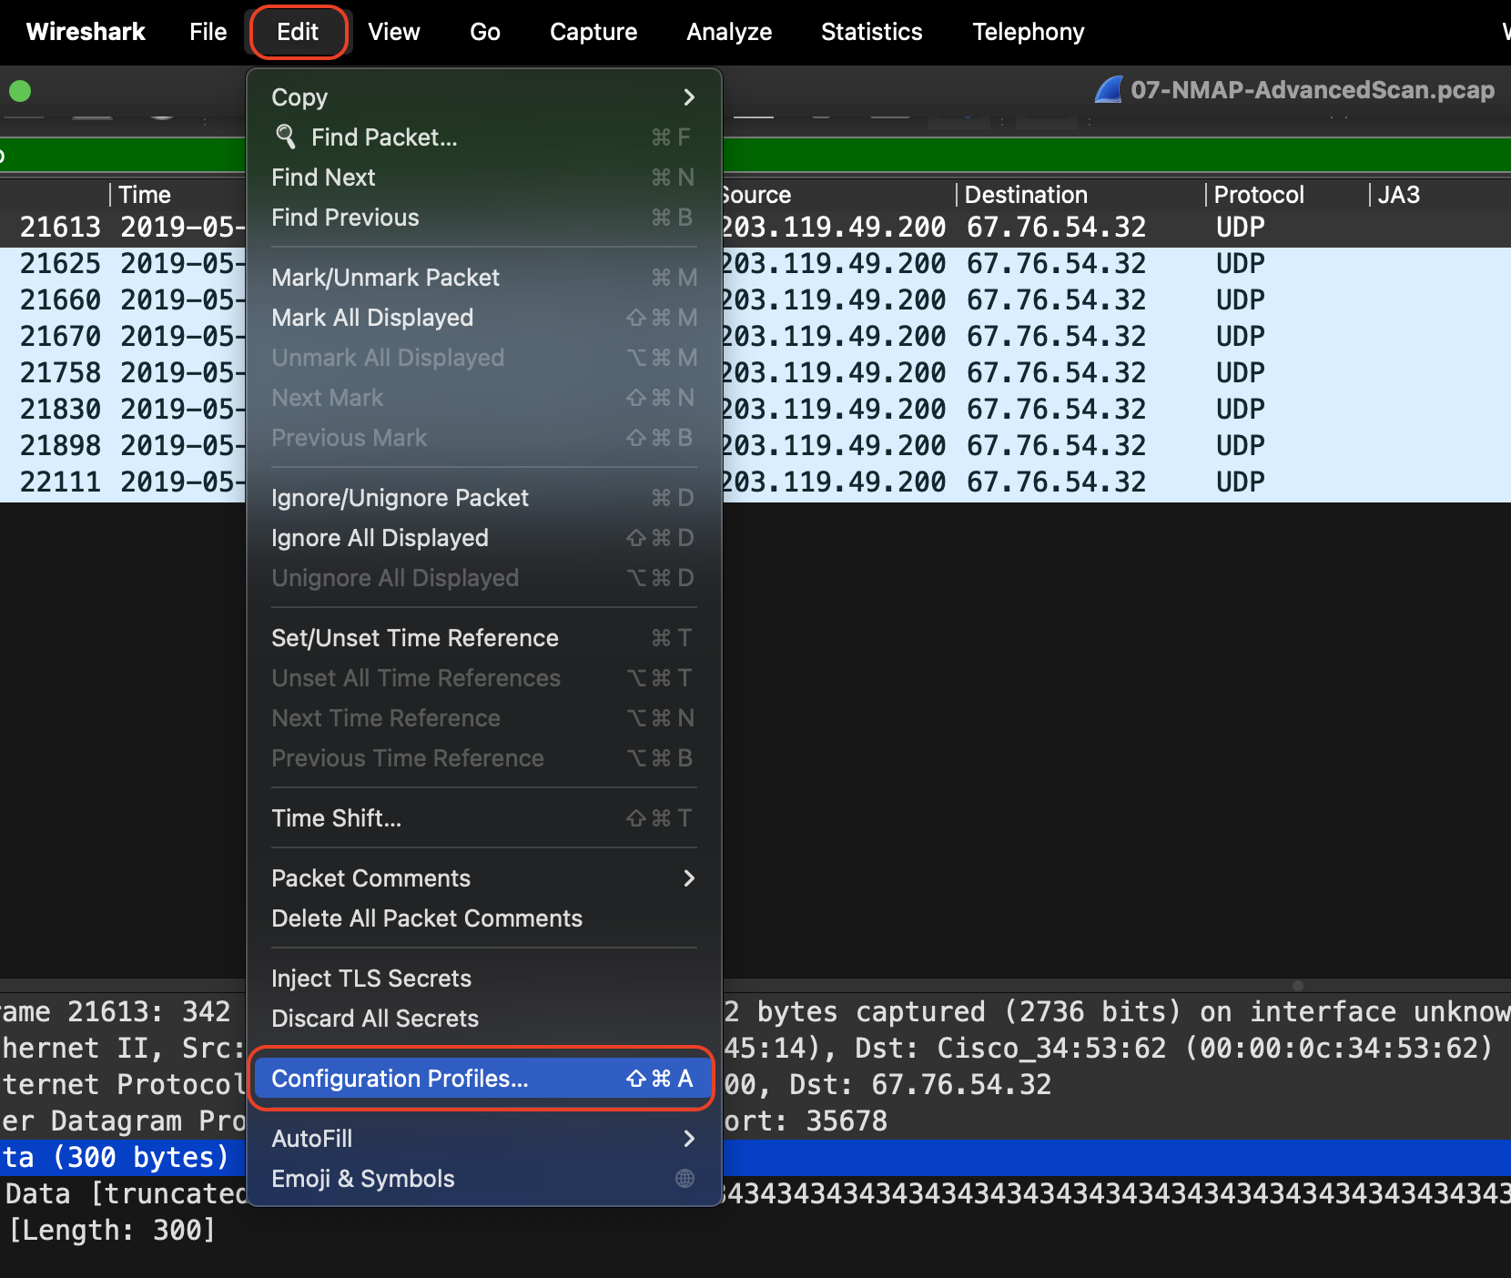Select Set/Unset Time Reference

coord(484,638)
